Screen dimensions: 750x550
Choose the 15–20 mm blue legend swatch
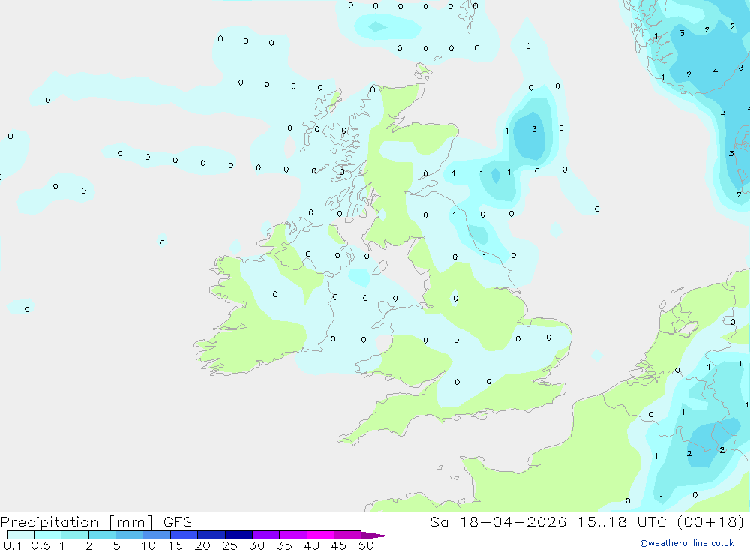(184, 535)
